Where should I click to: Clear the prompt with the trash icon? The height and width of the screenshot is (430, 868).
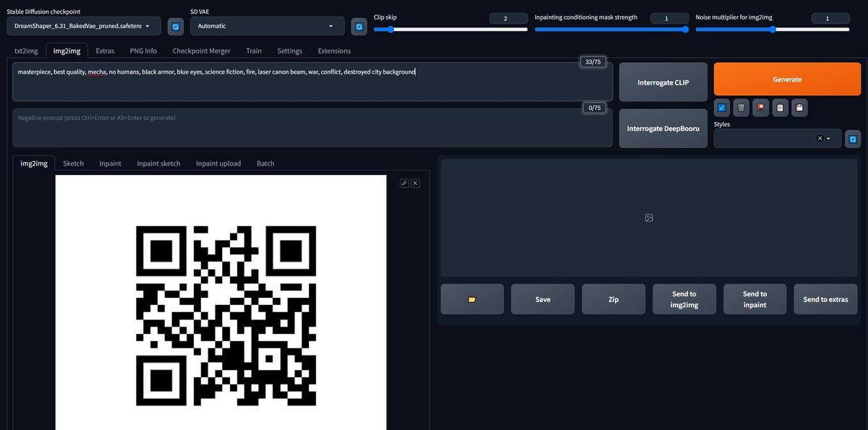point(741,107)
